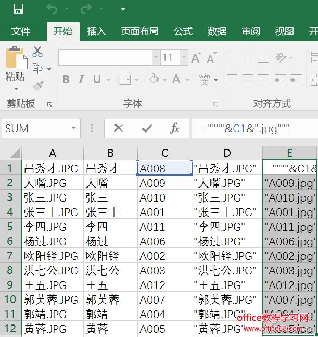
Task: Select cell C1 containing A008
Action: coord(164,168)
